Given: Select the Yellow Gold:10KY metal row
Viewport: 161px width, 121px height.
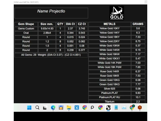Looking at the screenshot, I should 110,29.
